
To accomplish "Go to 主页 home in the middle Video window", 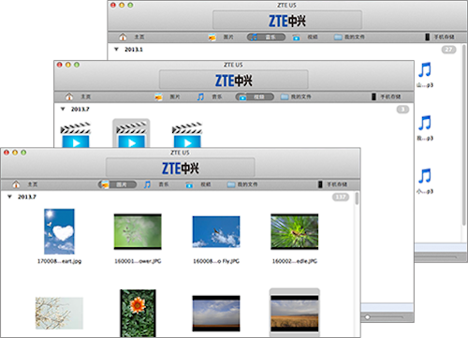I will 78,96.
